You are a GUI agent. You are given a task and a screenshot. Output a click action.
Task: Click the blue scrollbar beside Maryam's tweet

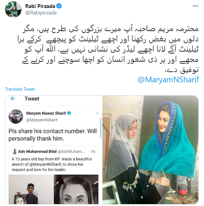[101, 128]
